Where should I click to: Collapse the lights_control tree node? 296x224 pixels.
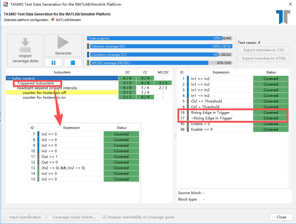click(x=9, y=79)
